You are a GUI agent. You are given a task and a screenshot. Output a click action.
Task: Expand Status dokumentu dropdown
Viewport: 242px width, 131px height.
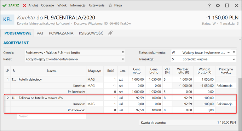pos(229,52)
